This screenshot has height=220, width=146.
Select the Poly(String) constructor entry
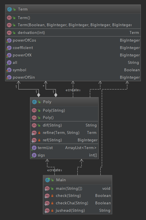tap(64, 110)
